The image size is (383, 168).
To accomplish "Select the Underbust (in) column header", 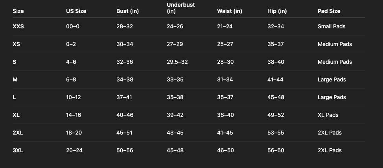I will [x=180, y=8].
